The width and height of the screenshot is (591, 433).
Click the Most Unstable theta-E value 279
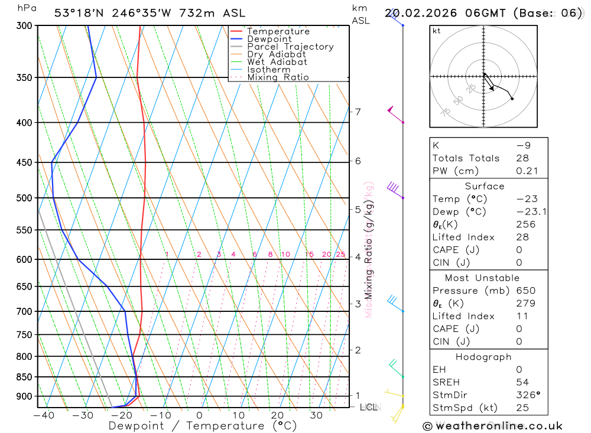(x=526, y=304)
